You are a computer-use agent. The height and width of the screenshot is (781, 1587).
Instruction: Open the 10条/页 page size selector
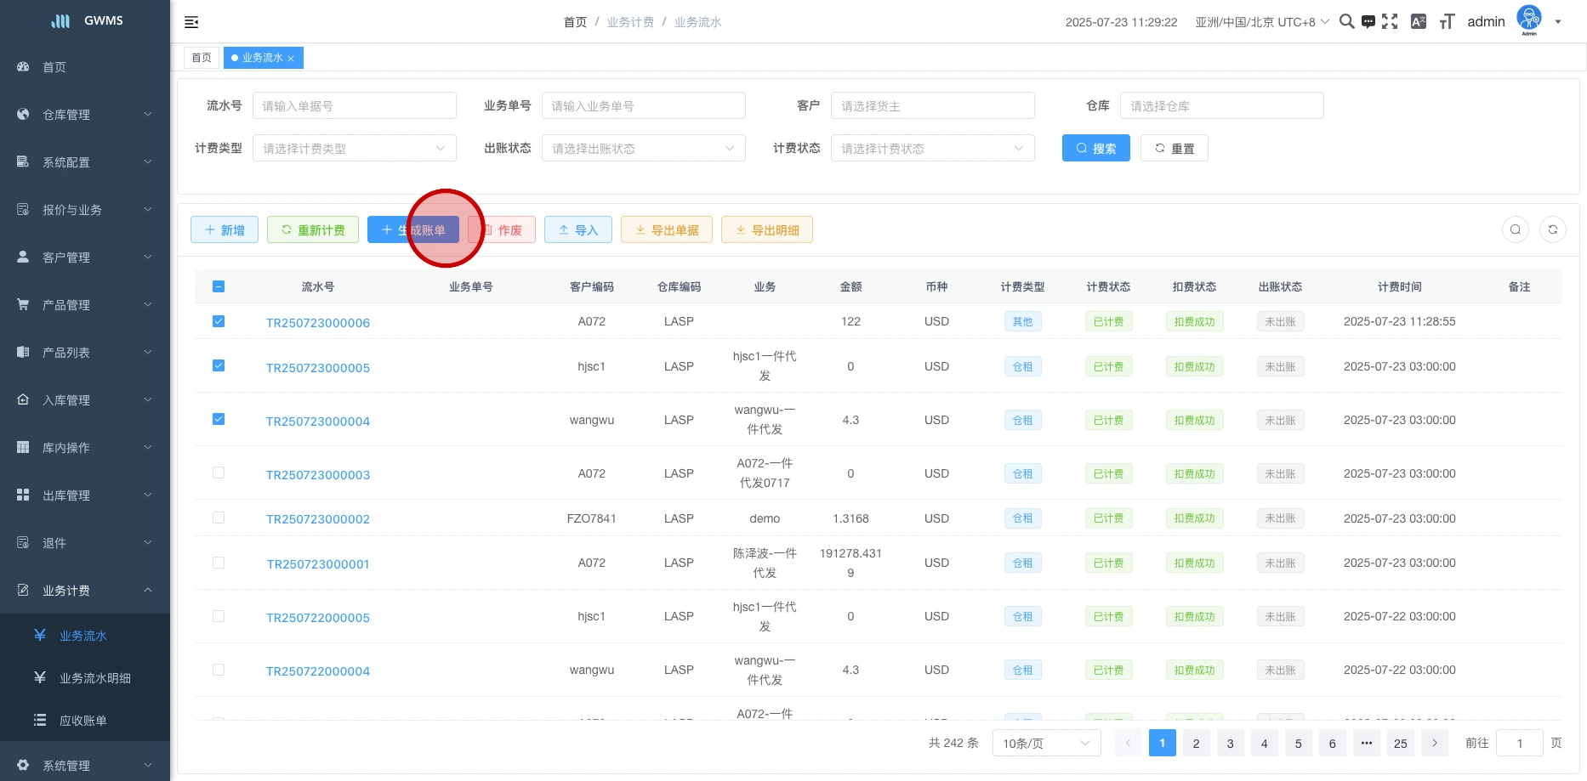(1046, 744)
